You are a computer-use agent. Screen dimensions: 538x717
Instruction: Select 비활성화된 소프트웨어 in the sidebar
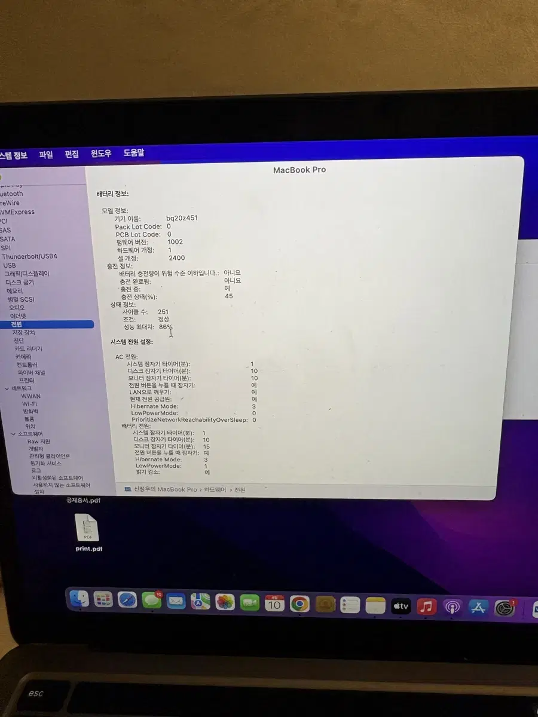57,478
